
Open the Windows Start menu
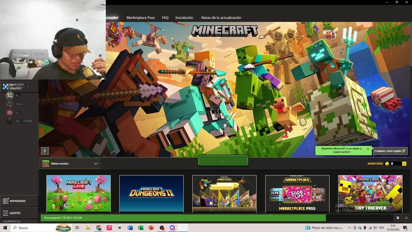5,228
